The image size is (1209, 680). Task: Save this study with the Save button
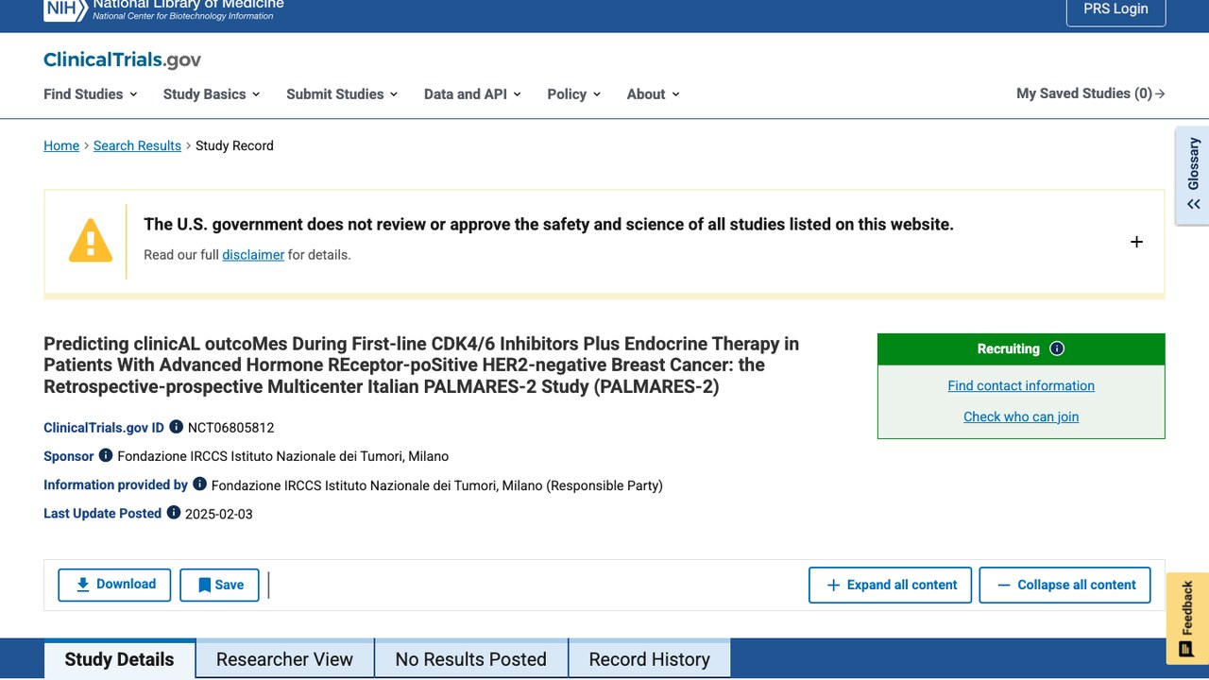tap(219, 585)
